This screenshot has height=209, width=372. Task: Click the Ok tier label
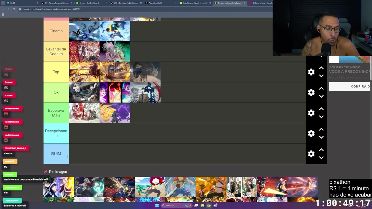tap(56, 92)
